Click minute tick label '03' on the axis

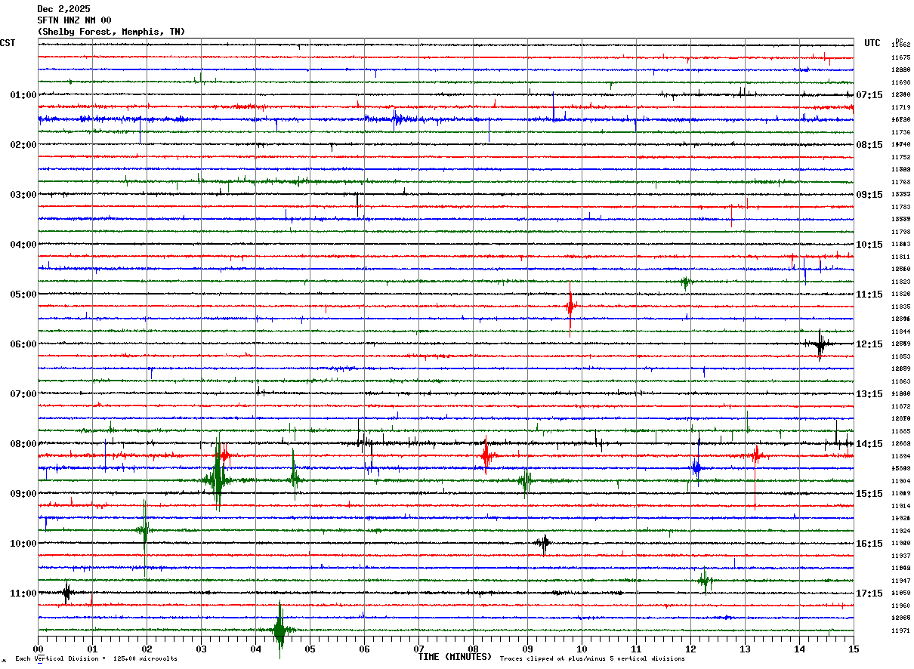202,649
